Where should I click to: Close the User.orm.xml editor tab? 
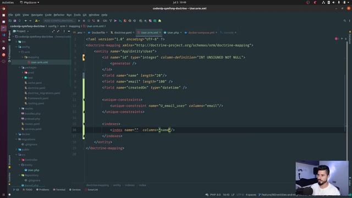click(160, 32)
